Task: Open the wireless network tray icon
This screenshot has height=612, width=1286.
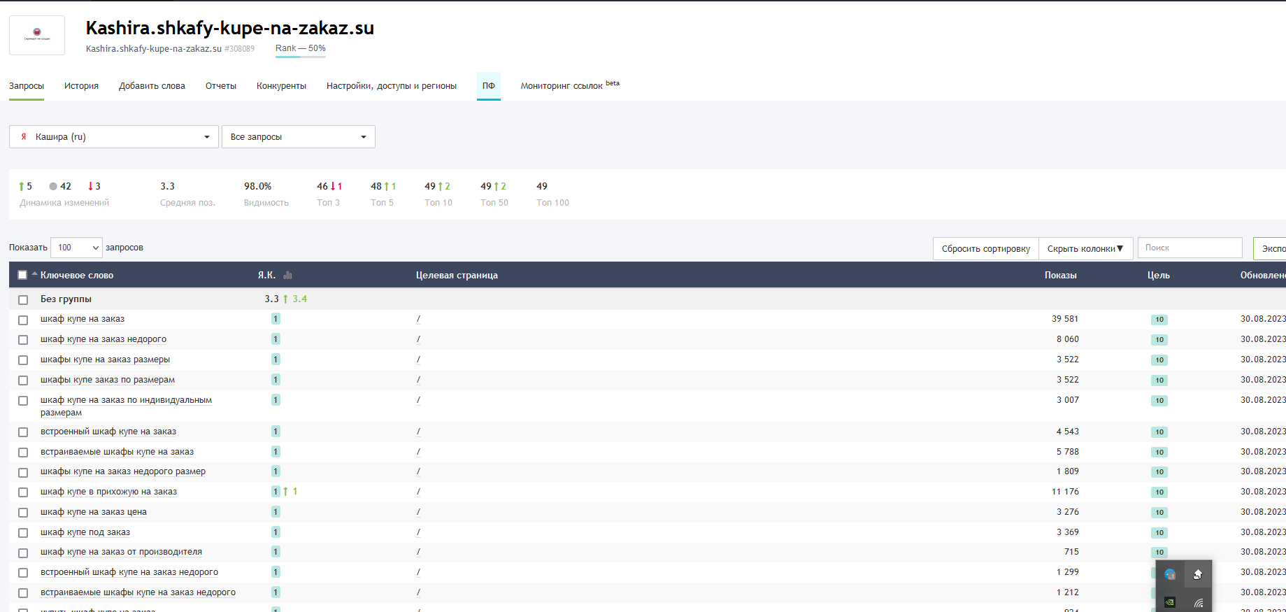Action: (1198, 602)
